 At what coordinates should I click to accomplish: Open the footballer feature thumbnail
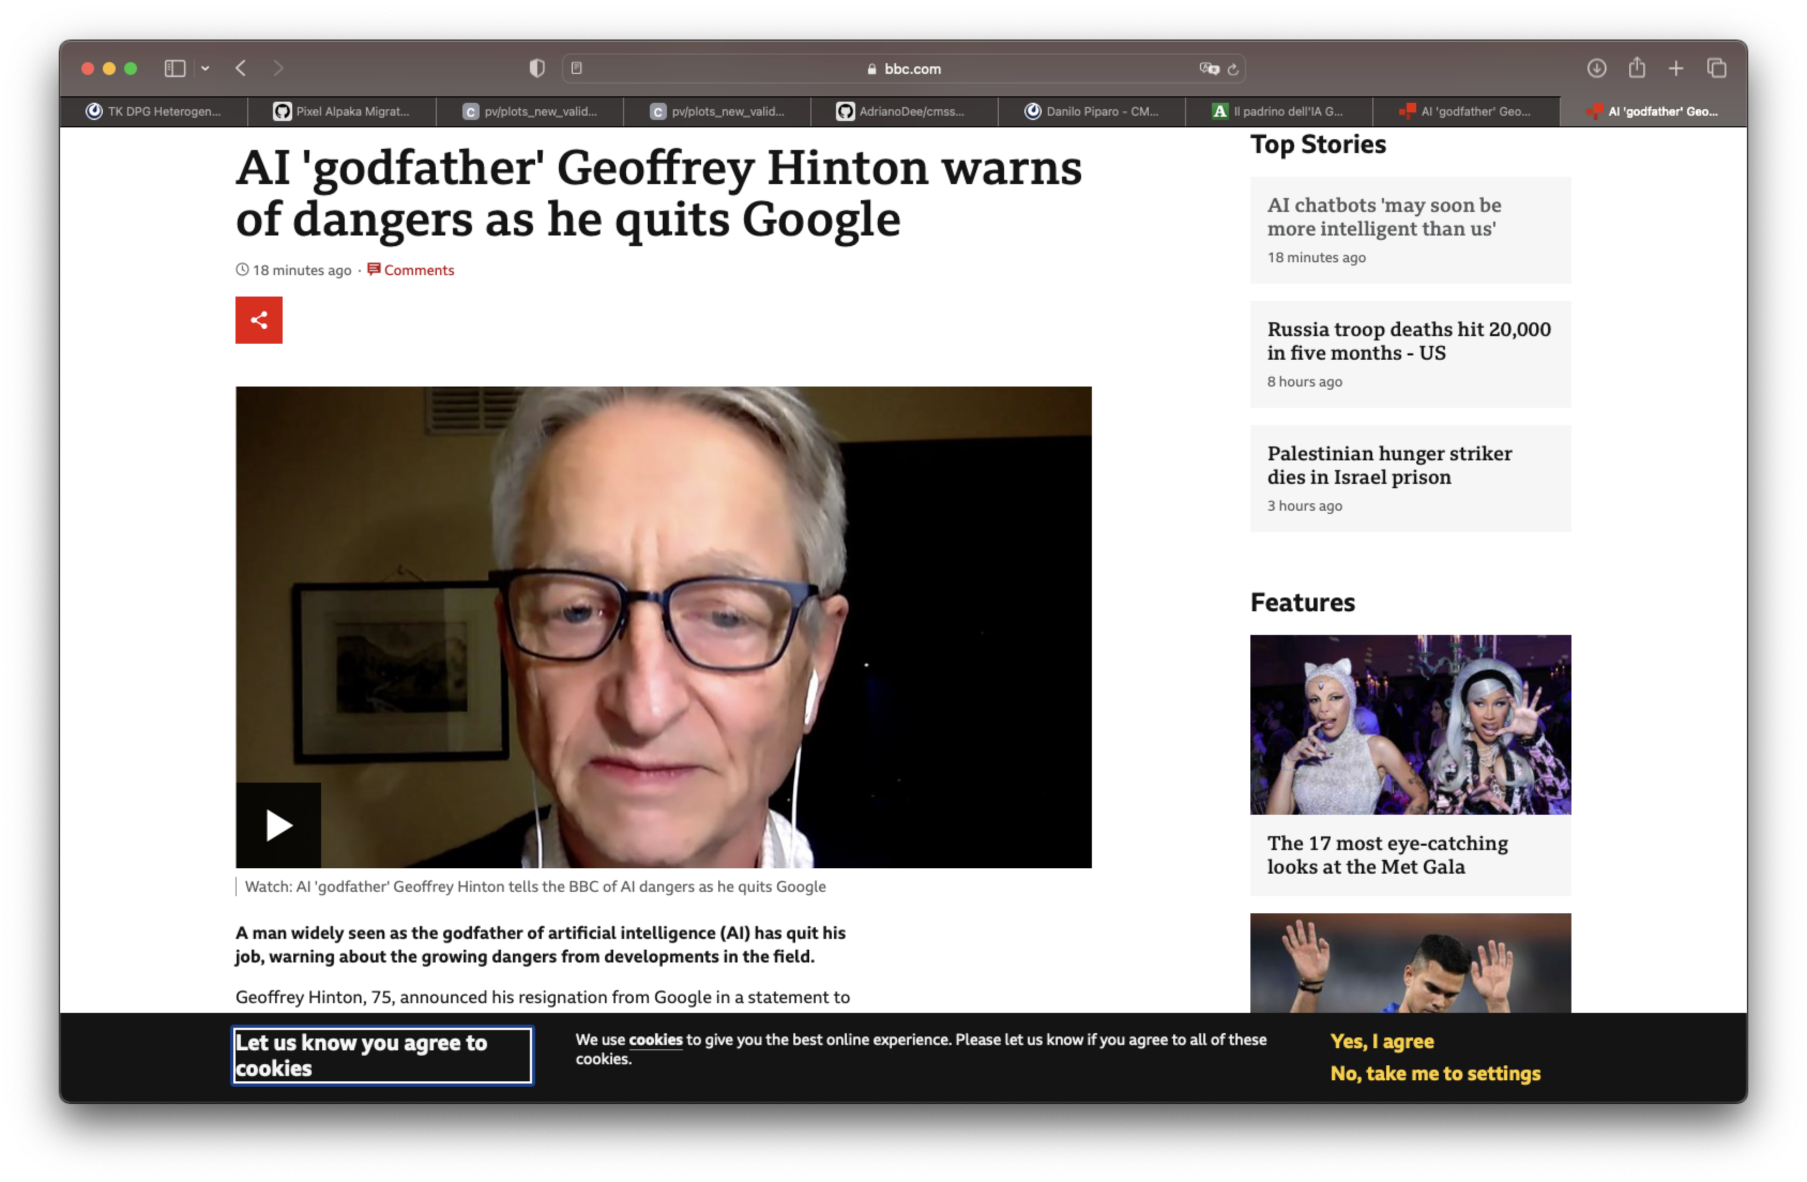point(1410,963)
